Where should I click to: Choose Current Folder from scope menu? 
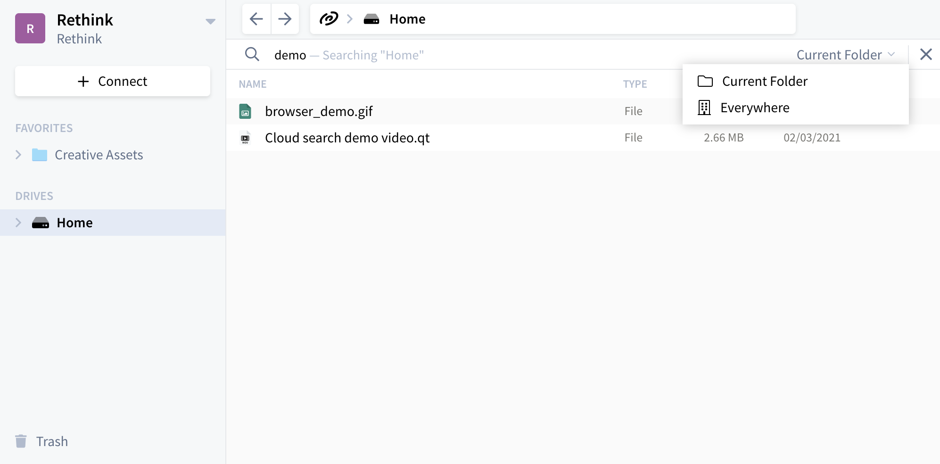(x=795, y=81)
